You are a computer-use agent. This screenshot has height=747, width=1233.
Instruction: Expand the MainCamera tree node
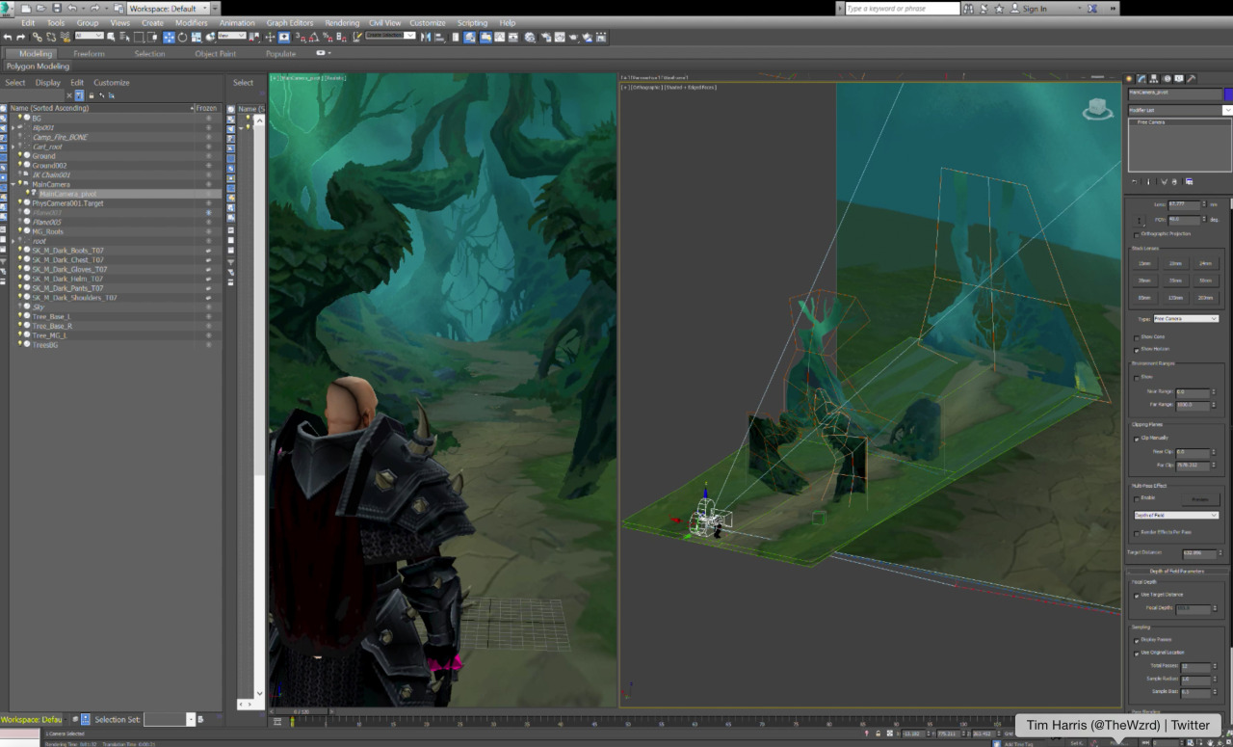13,184
